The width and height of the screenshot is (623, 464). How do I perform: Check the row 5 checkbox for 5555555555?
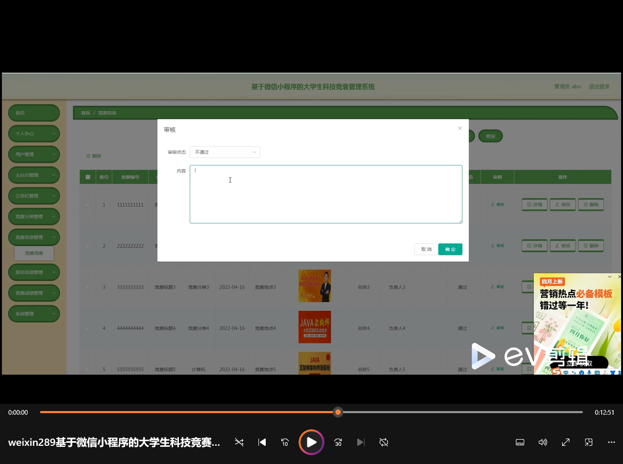[x=87, y=369]
